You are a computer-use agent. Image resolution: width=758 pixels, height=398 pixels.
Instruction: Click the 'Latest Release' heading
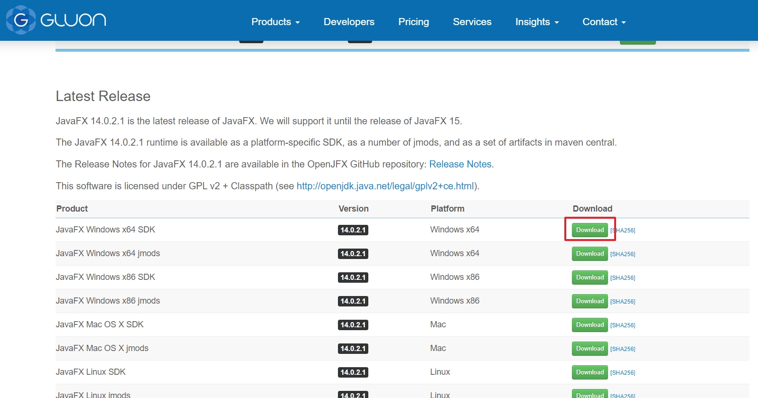(103, 96)
